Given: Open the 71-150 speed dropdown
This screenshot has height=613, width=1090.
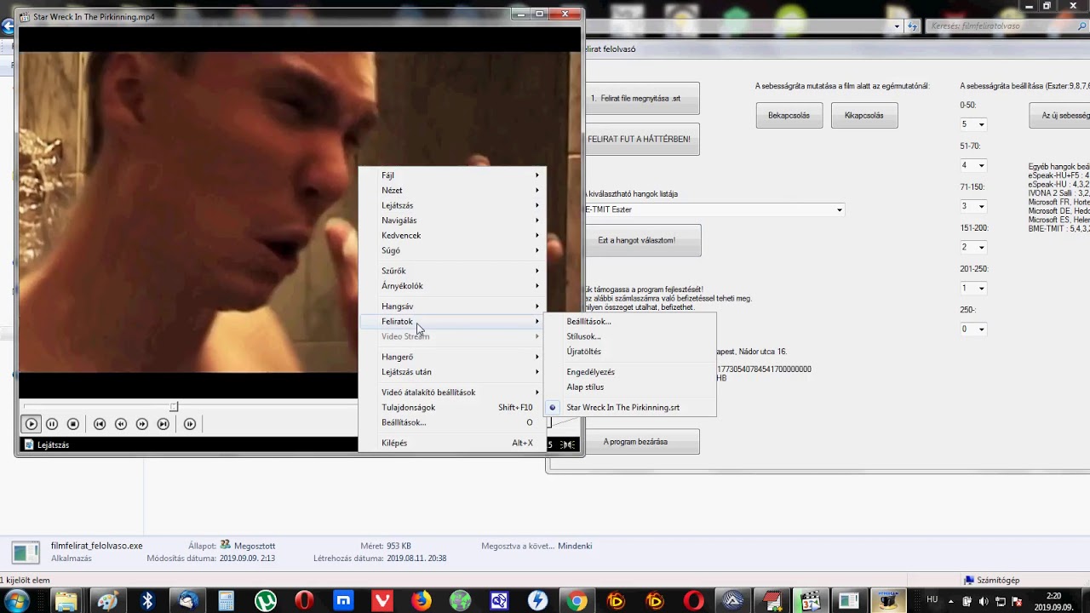Looking at the screenshot, I should click(981, 207).
